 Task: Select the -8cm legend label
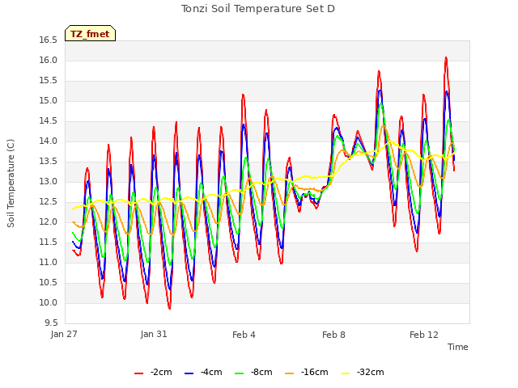(261, 372)
